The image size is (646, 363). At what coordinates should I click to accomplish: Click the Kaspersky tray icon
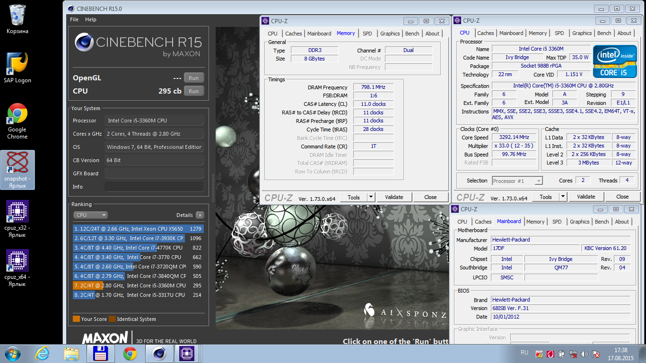[539, 354]
